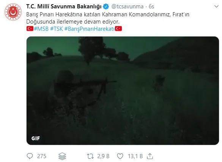This screenshot has width=222, height=162.
Task: Open the #TSK hashtag
Action: pos(57,29)
